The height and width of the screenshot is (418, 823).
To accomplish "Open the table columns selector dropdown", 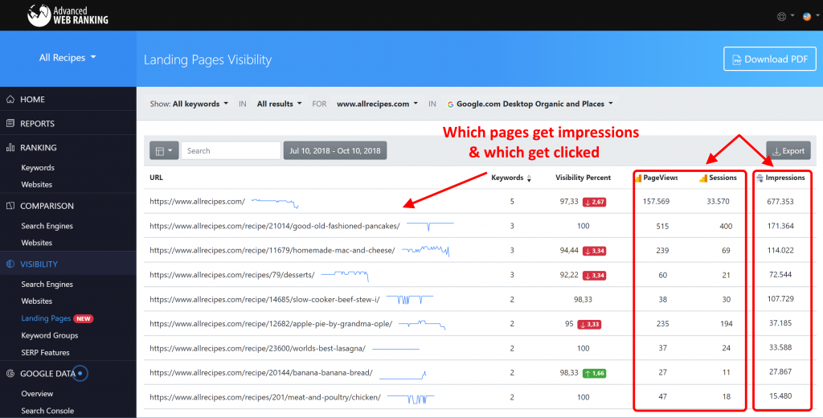I will tap(164, 150).
